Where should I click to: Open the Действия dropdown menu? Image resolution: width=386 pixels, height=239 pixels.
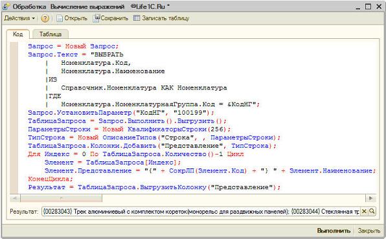[x=19, y=18]
